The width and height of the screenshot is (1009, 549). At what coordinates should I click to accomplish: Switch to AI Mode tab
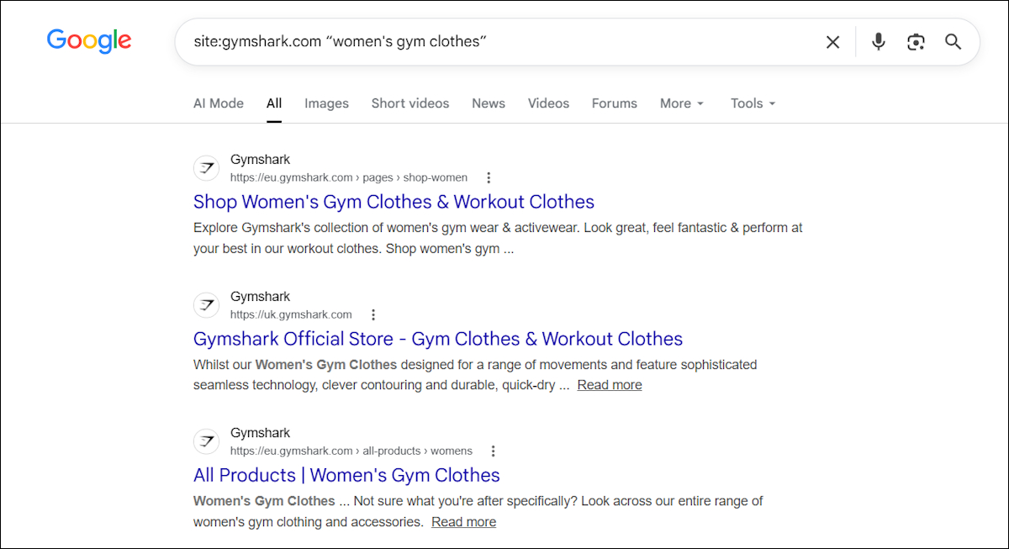point(219,103)
